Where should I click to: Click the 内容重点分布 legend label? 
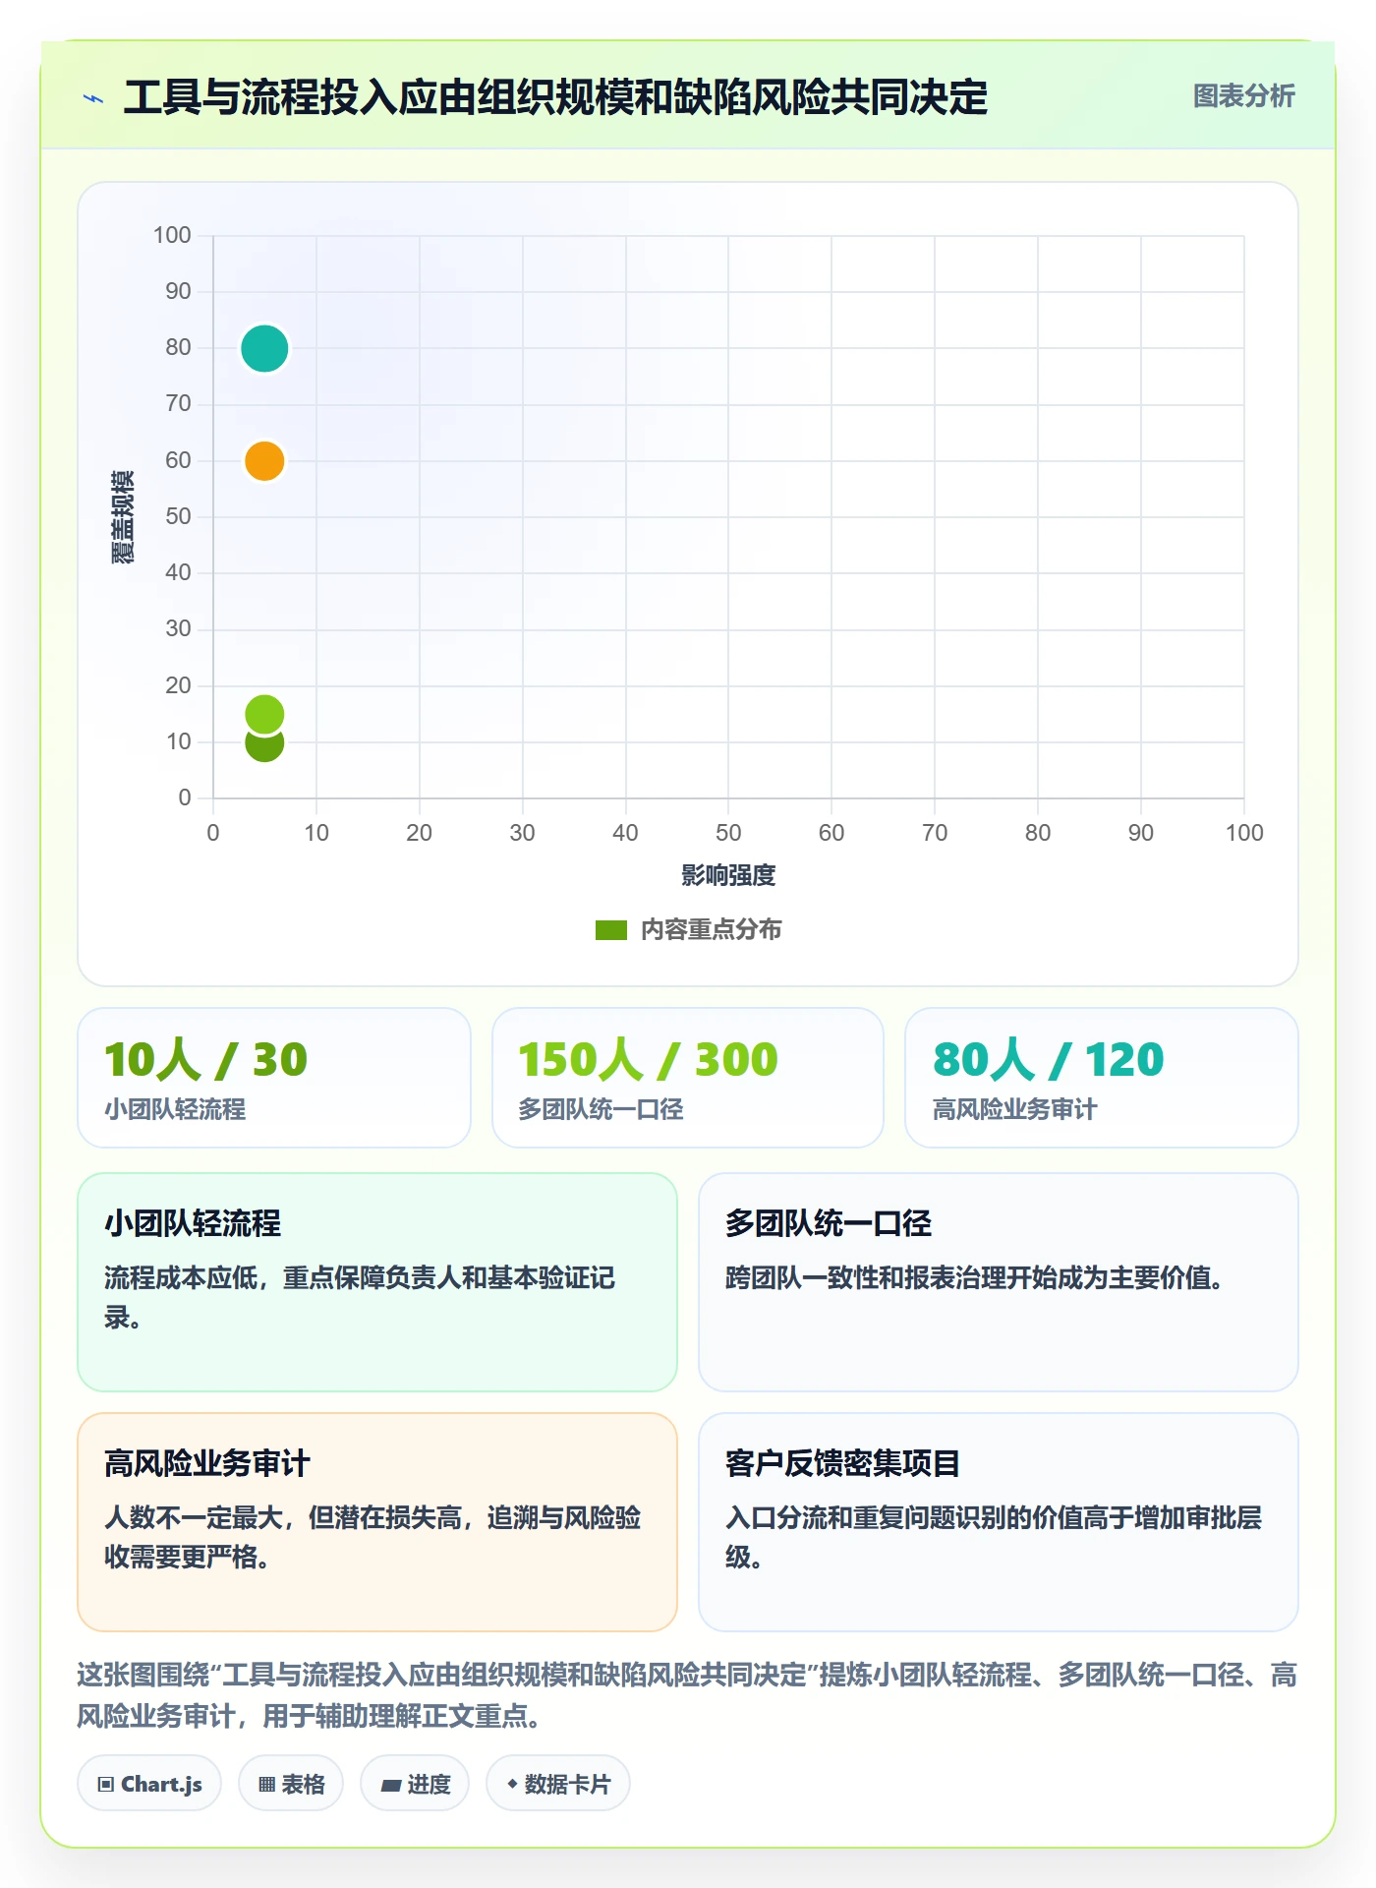(x=711, y=930)
